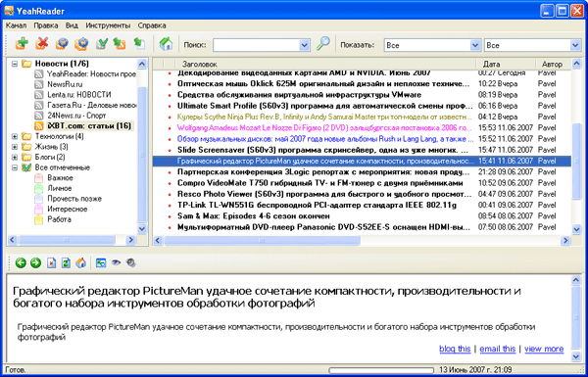Open the Инструменты menu
This screenshot has height=377, width=588.
pyautogui.click(x=109, y=25)
